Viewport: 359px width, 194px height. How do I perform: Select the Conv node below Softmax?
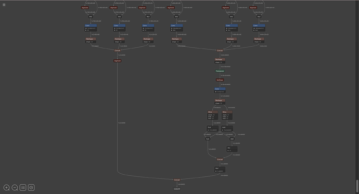tap(220, 90)
